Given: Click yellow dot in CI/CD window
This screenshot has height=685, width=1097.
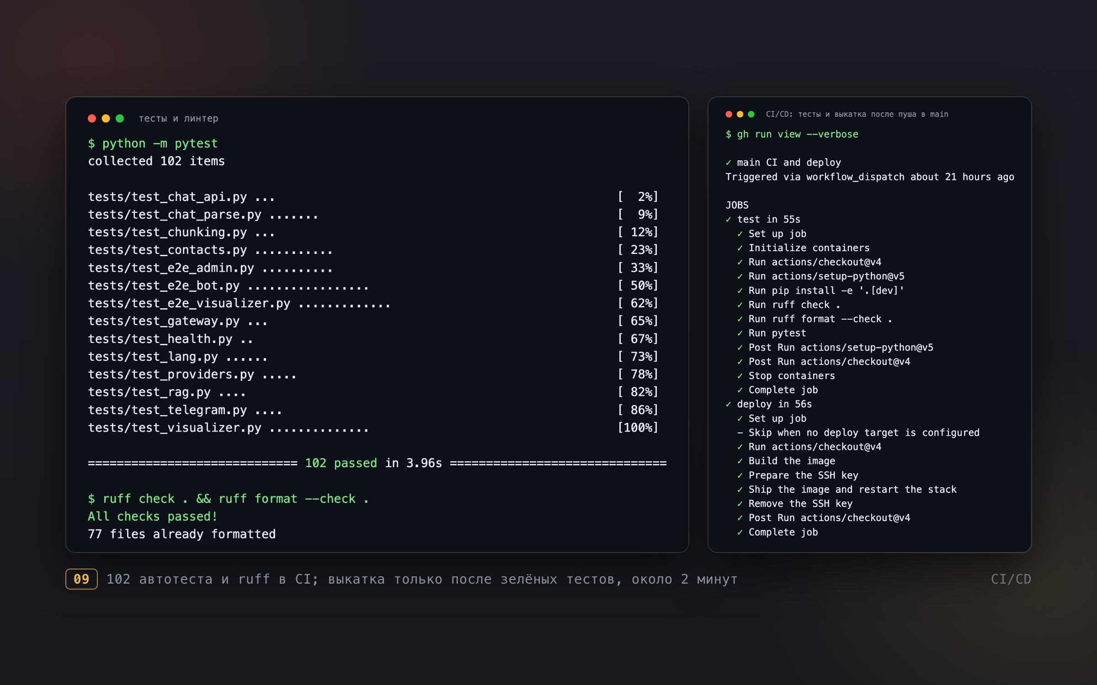Looking at the screenshot, I should click(x=740, y=114).
